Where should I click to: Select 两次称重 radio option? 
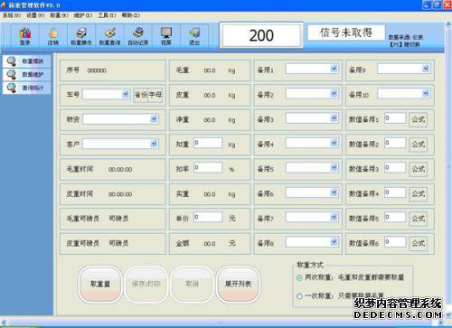tap(299, 277)
